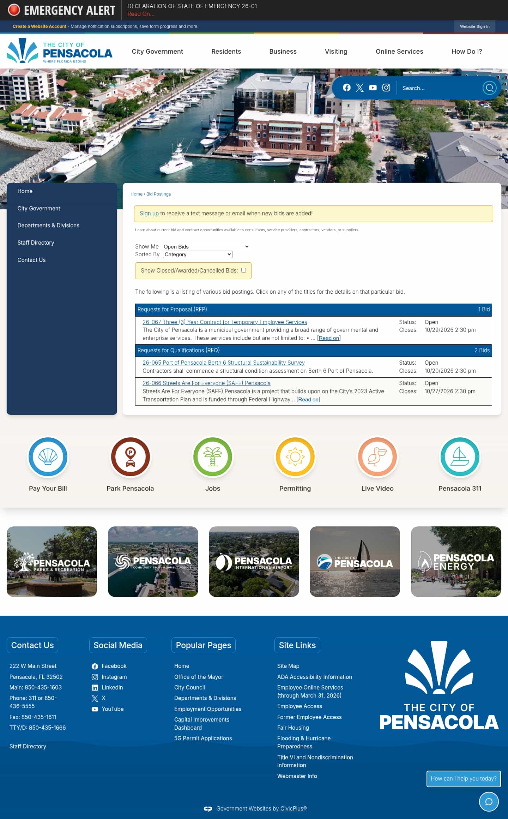This screenshot has width=508, height=819.
Task: Open the Pensacola International Airport thumbnail
Action: coord(254,562)
